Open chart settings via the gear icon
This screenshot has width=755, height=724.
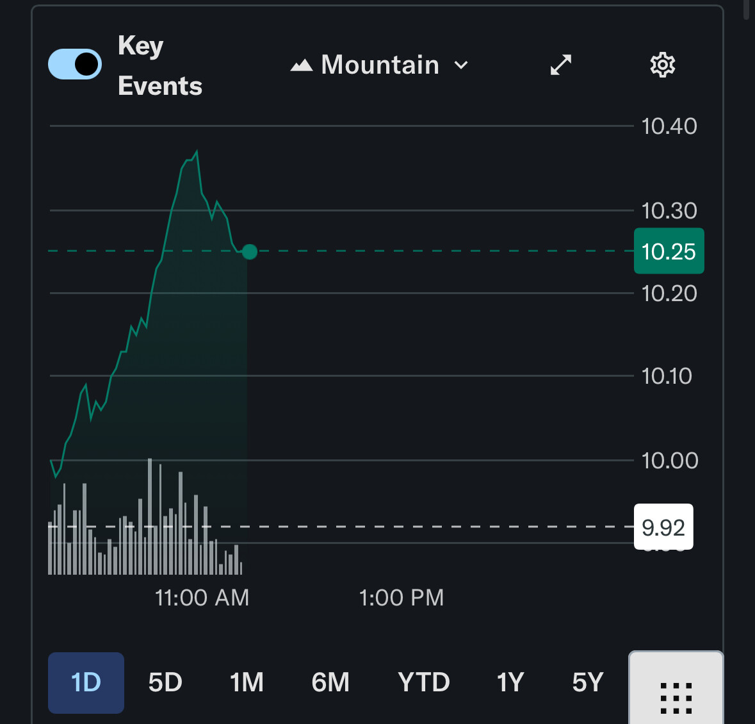click(662, 65)
